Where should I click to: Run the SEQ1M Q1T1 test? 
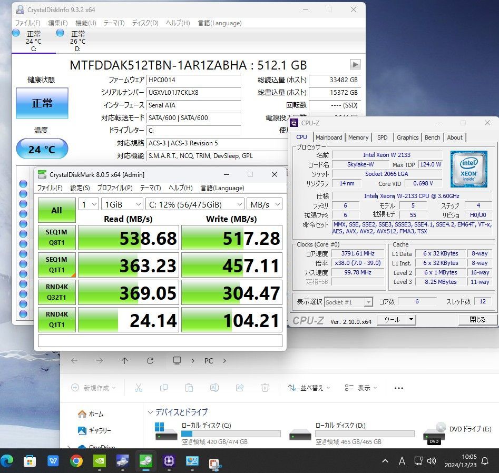coord(57,264)
